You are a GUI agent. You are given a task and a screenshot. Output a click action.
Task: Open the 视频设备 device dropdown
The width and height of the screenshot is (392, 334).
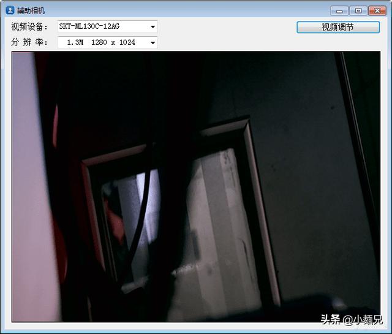click(x=108, y=26)
